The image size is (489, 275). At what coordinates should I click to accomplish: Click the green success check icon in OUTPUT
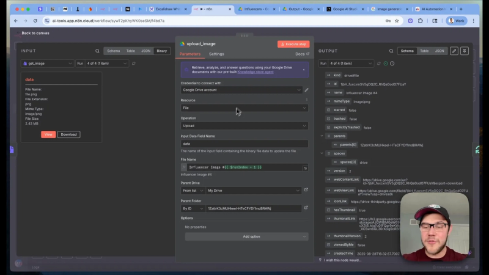pyautogui.click(x=386, y=64)
